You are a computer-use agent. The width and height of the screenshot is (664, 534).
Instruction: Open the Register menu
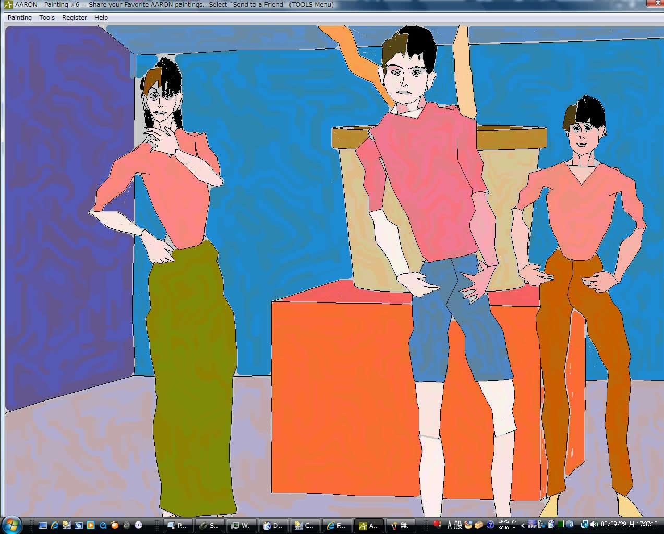coord(75,17)
